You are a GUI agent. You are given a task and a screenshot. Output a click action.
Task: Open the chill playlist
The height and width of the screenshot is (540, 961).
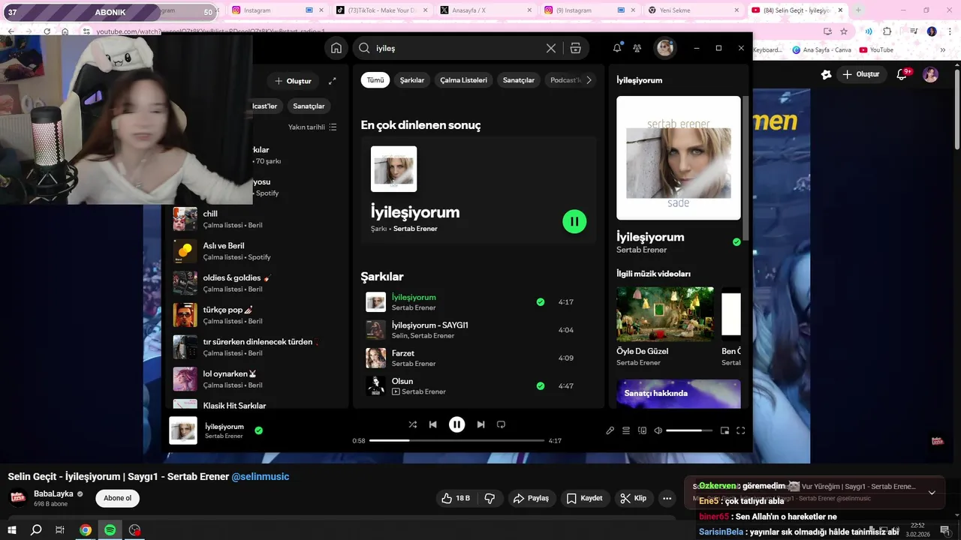coord(255,219)
